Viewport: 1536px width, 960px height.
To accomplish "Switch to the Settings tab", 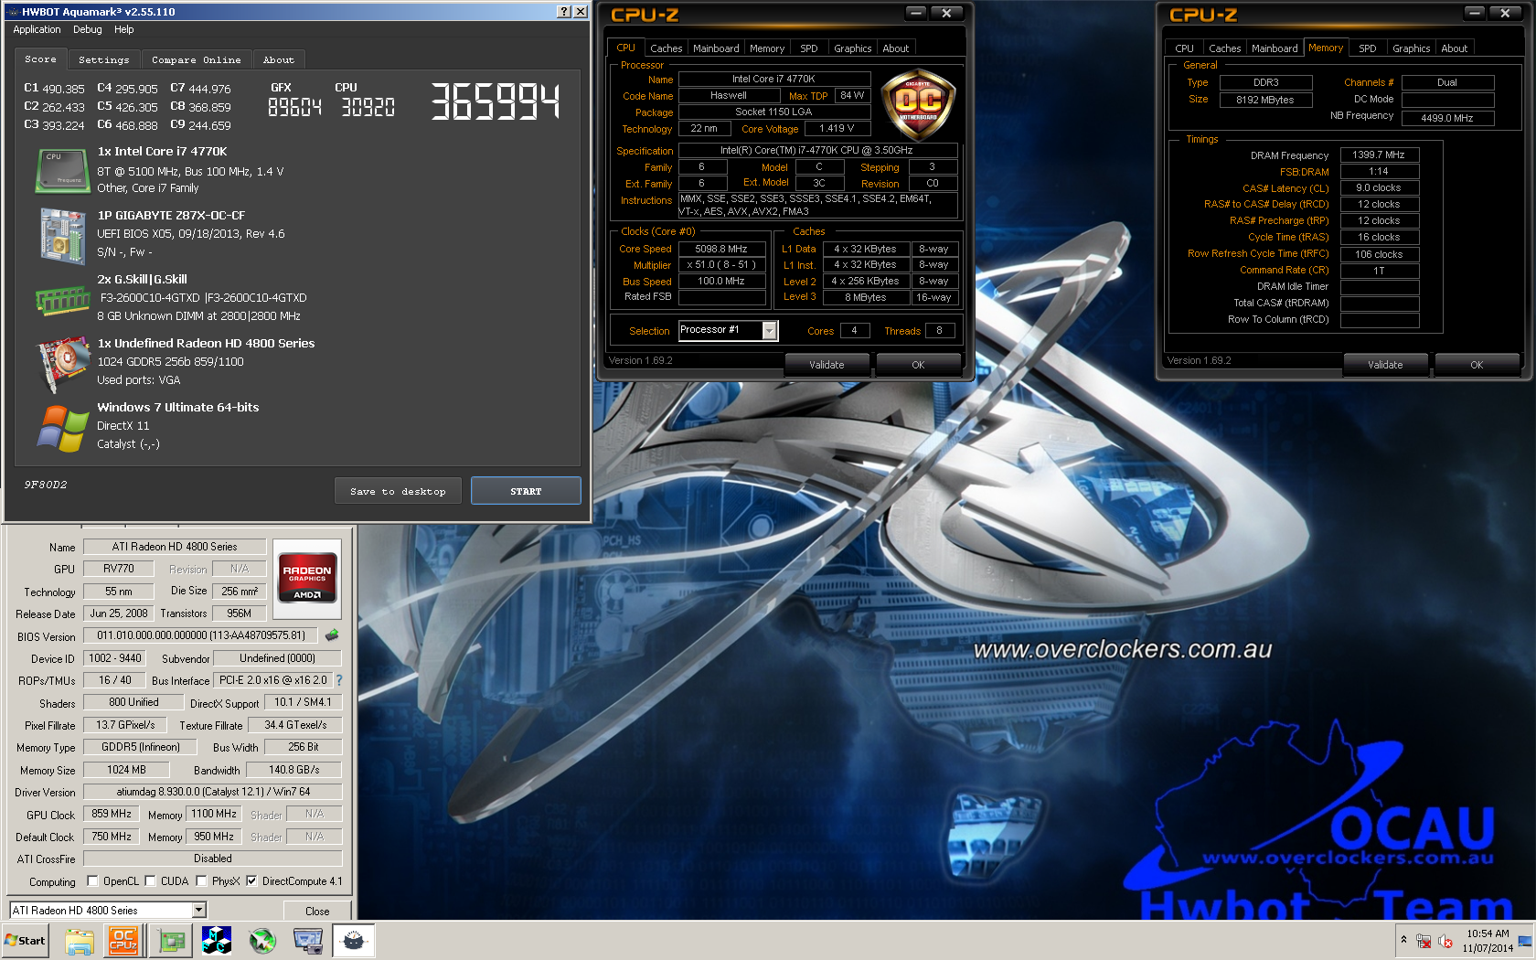I will click(104, 59).
